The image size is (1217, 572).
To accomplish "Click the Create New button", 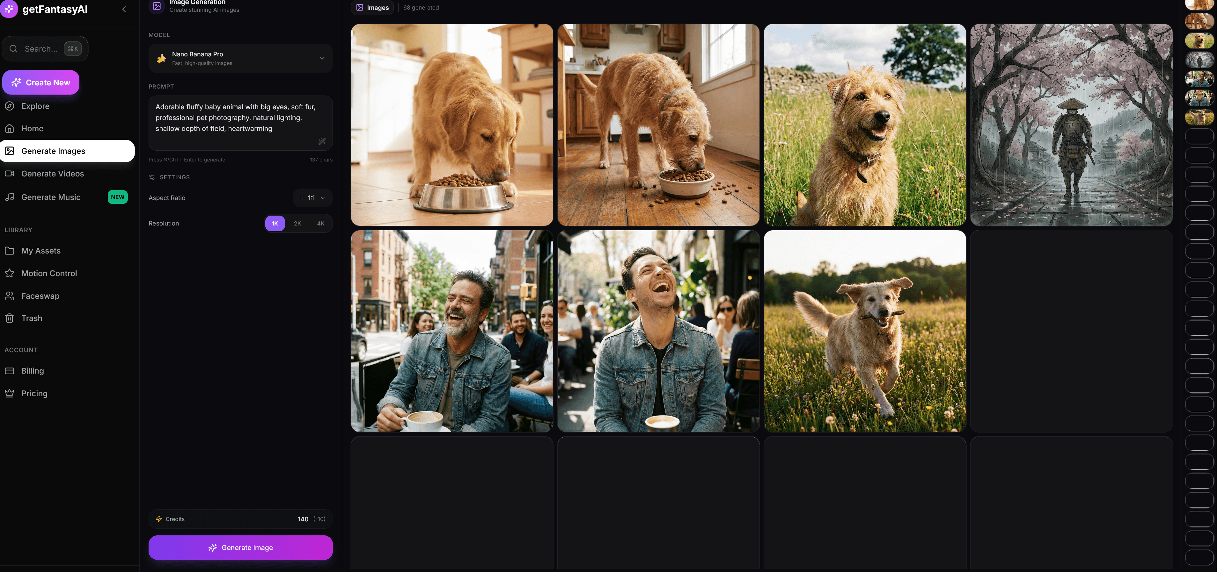I will tap(40, 82).
